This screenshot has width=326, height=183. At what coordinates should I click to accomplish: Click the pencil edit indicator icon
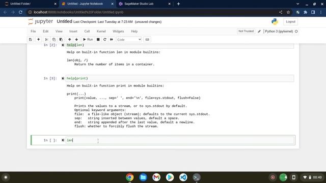pyautogui.click(x=259, y=32)
